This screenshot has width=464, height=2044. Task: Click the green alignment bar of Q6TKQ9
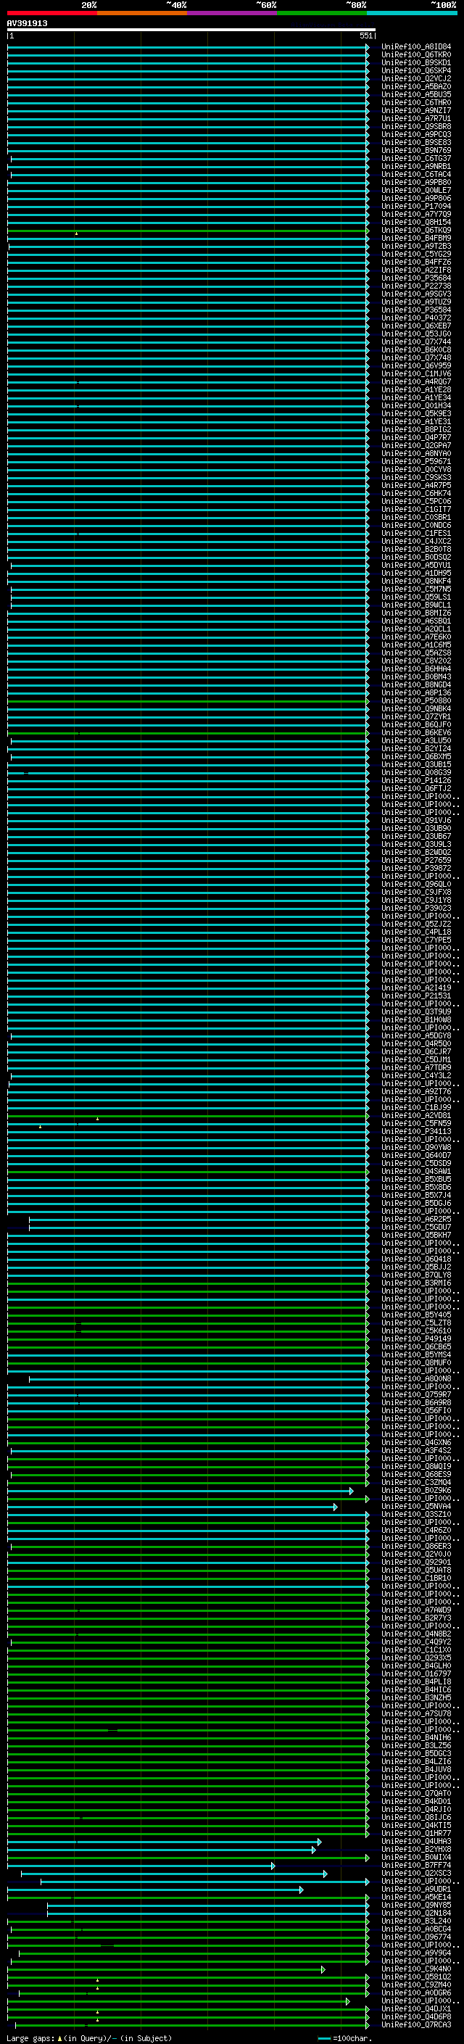pos(188,230)
